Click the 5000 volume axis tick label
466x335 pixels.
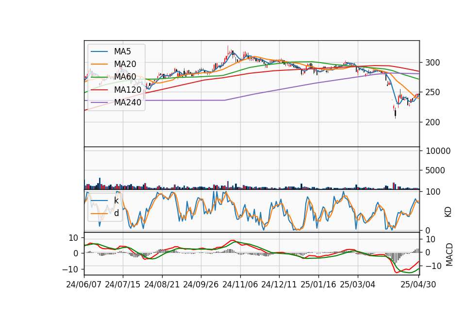coord(435,170)
